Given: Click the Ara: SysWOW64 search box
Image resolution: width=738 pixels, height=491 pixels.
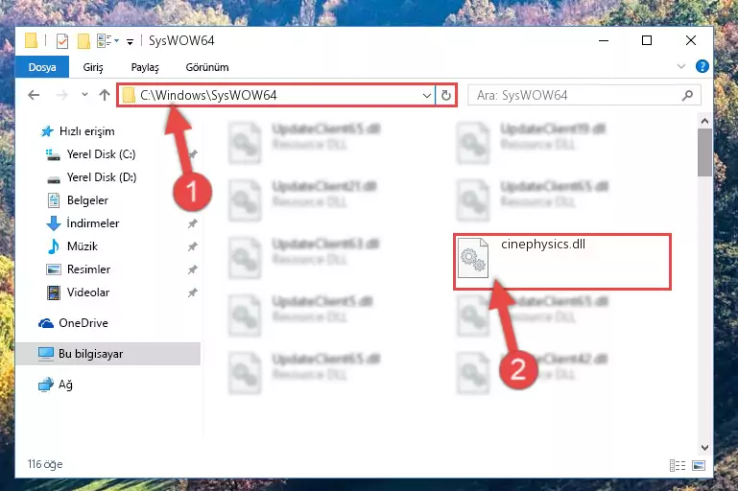Looking at the screenshot, I should click(584, 96).
